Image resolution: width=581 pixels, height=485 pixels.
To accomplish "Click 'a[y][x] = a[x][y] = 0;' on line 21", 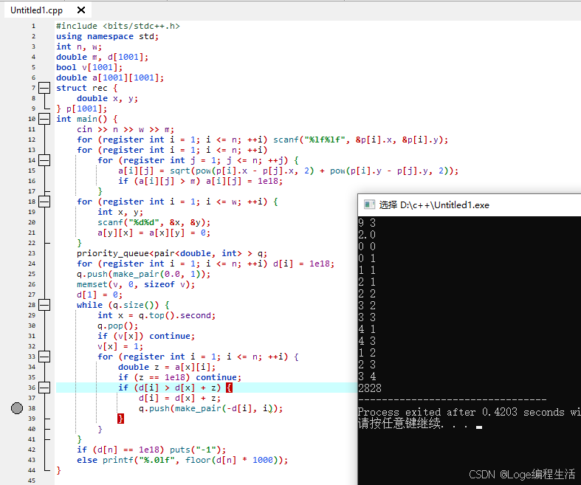I will click(154, 233).
